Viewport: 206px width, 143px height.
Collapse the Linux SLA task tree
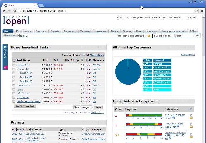click(x=18, y=69)
